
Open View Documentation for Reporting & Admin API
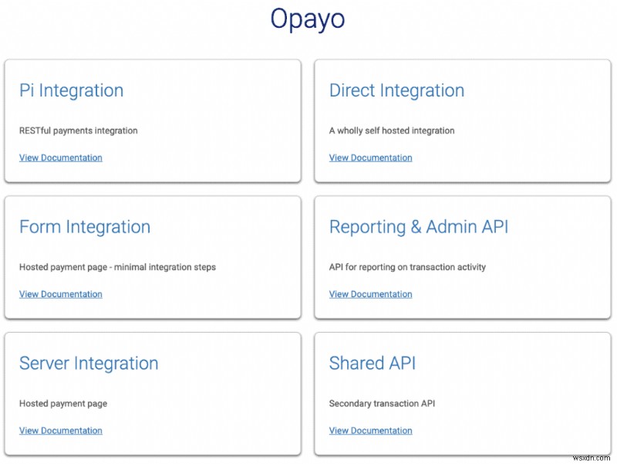click(x=371, y=294)
